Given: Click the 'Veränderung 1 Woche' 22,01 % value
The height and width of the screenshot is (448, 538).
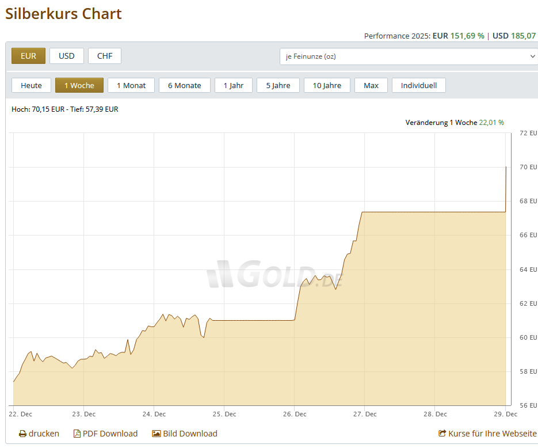Looking at the screenshot, I should point(491,123).
